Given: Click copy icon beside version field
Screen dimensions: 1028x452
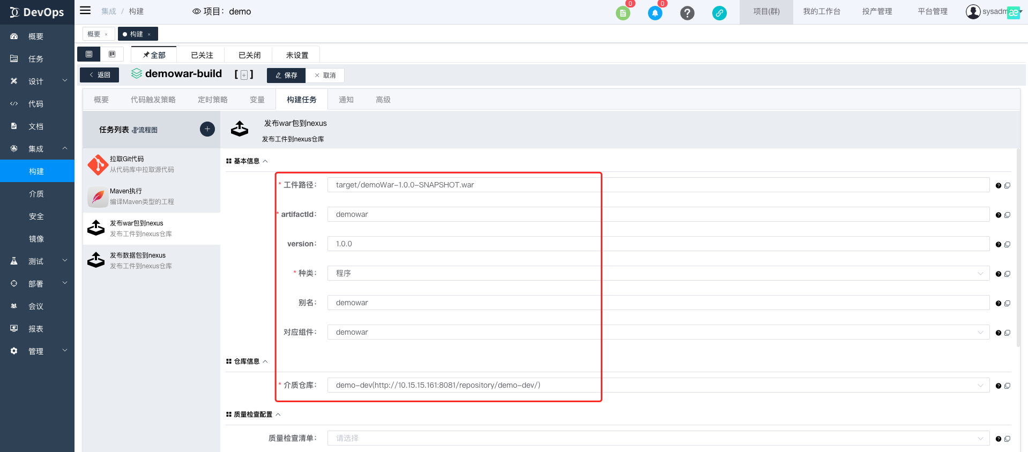Looking at the screenshot, I should click(1008, 244).
